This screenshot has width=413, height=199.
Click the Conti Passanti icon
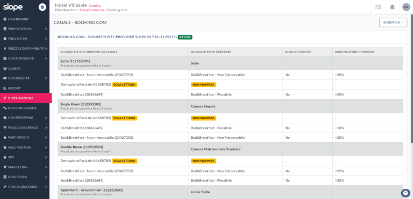click(5, 58)
